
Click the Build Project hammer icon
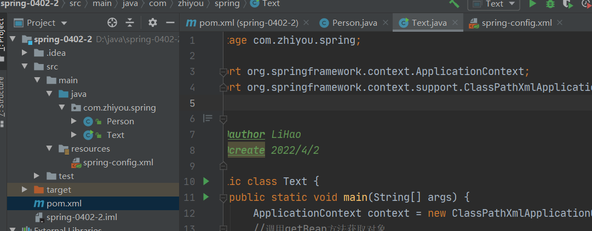point(454,3)
